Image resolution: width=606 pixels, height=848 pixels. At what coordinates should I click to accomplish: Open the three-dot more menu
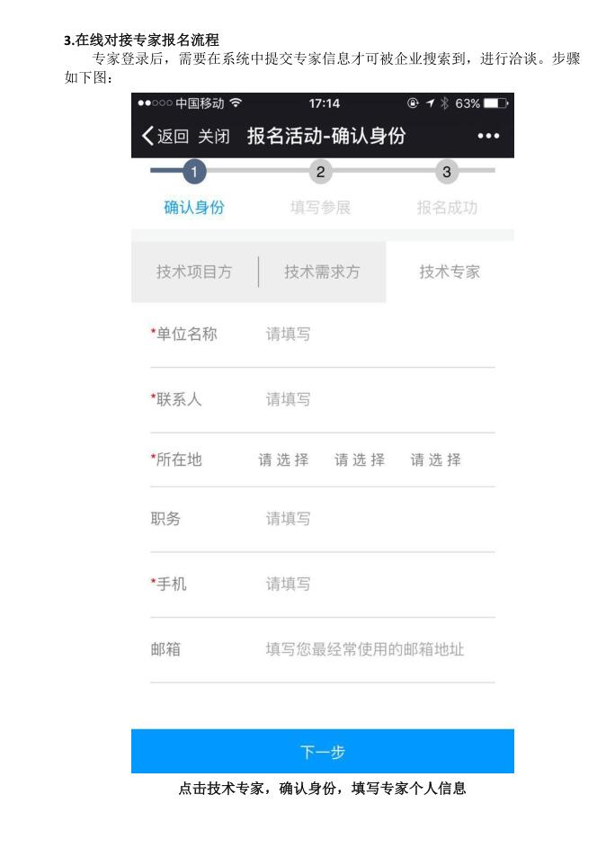pos(488,136)
